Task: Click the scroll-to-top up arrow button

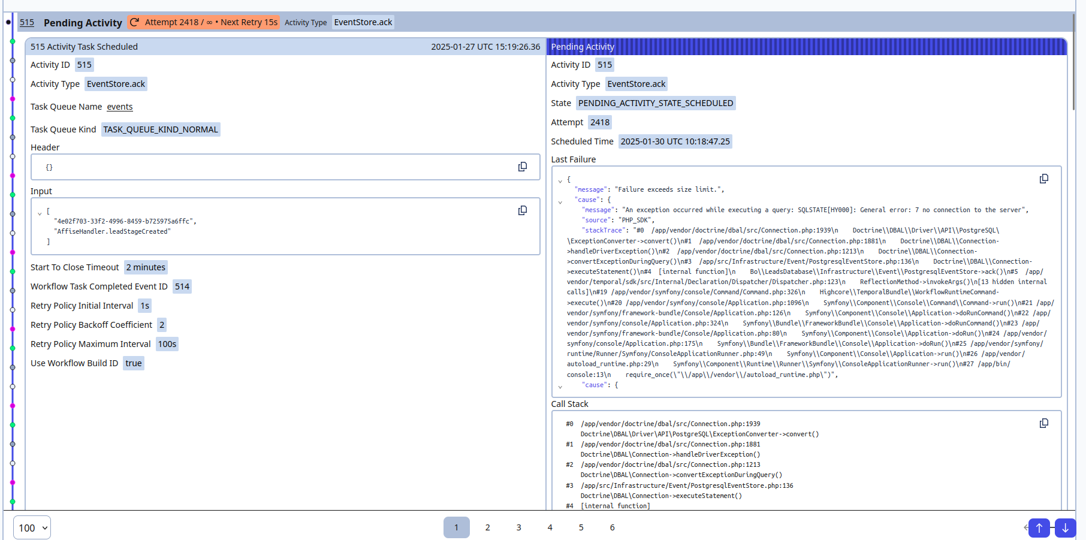Action: 1039,527
